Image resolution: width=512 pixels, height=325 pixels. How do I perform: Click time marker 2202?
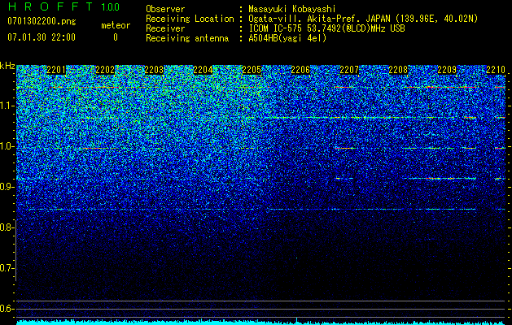(x=105, y=70)
